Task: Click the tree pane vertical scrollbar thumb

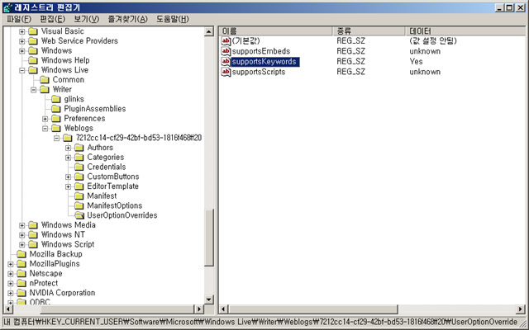Action: point(209,238)
